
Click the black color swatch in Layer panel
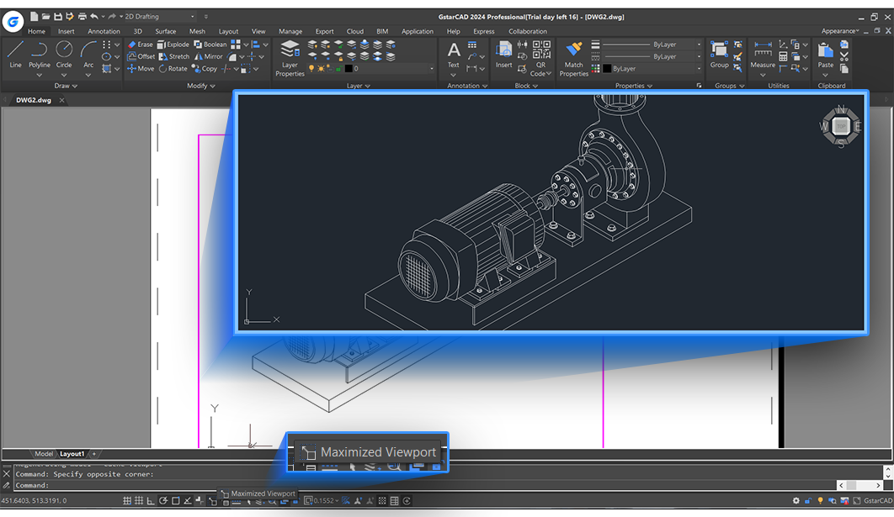click(x=349, y=70)
